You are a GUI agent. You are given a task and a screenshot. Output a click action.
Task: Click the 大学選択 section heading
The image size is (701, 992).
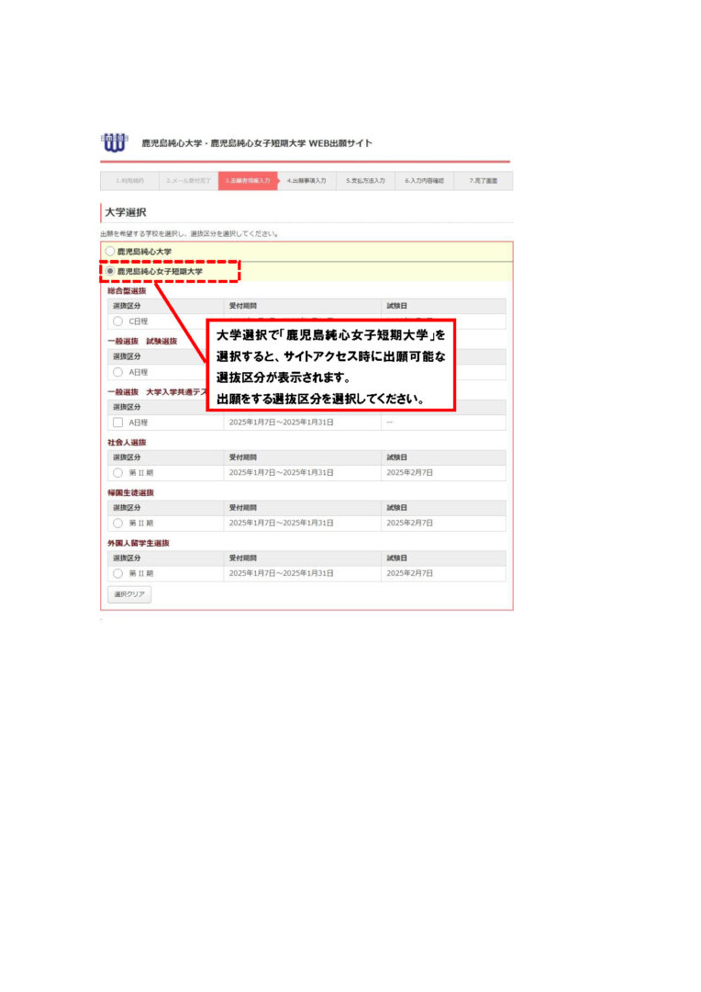pos(126,212)
